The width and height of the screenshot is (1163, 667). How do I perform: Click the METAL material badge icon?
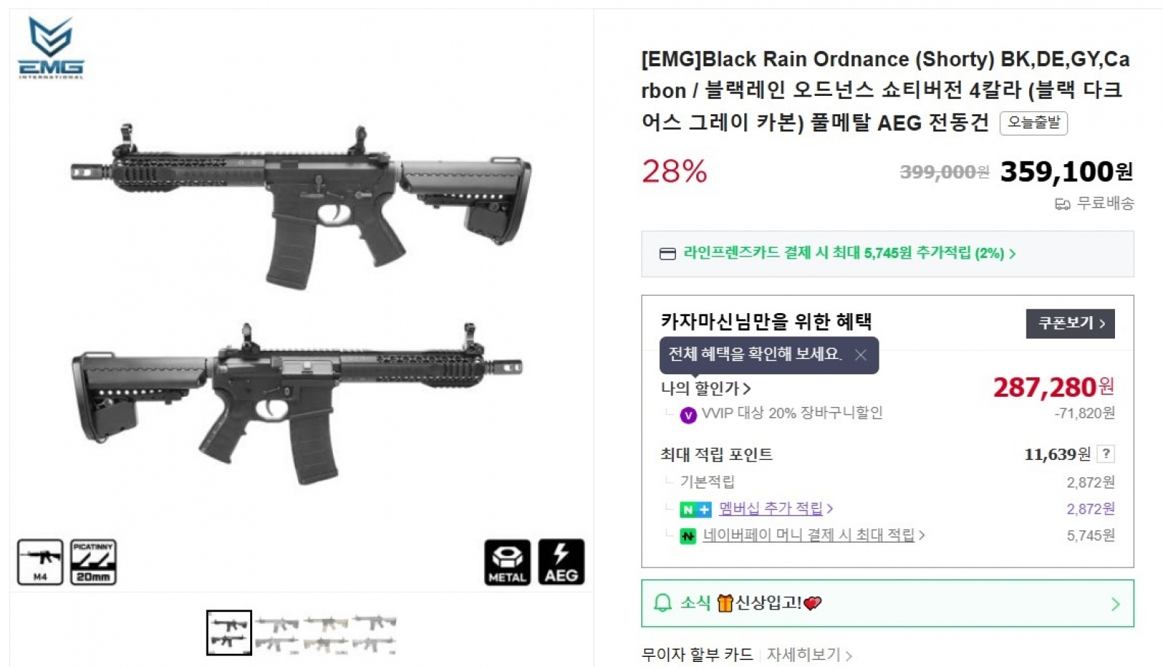pyautogui.click(x=507, y=562)
